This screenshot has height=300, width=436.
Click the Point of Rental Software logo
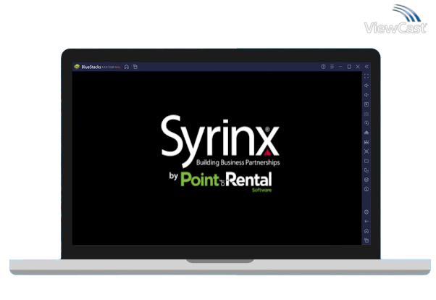coord(226,181)
